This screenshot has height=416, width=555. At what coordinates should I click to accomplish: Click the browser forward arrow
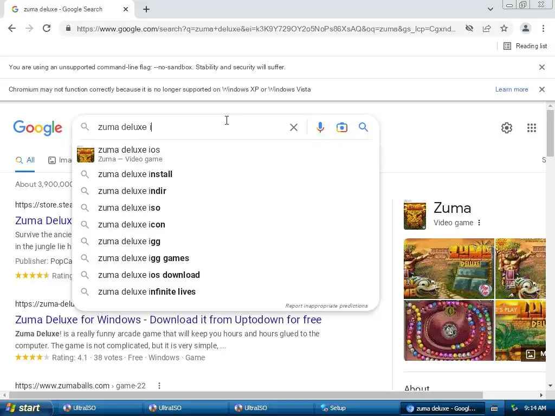point(29,28)
